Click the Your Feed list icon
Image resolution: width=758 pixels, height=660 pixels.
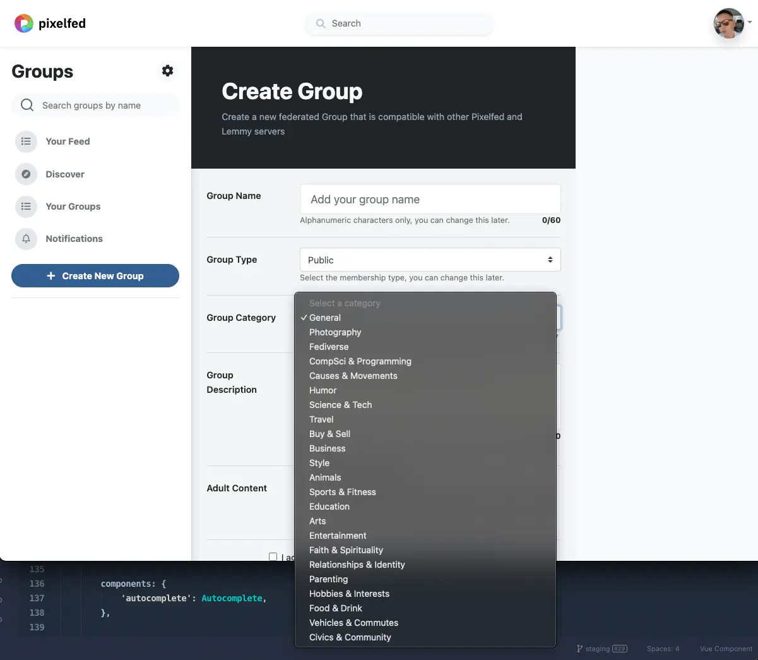pos(26,141)
